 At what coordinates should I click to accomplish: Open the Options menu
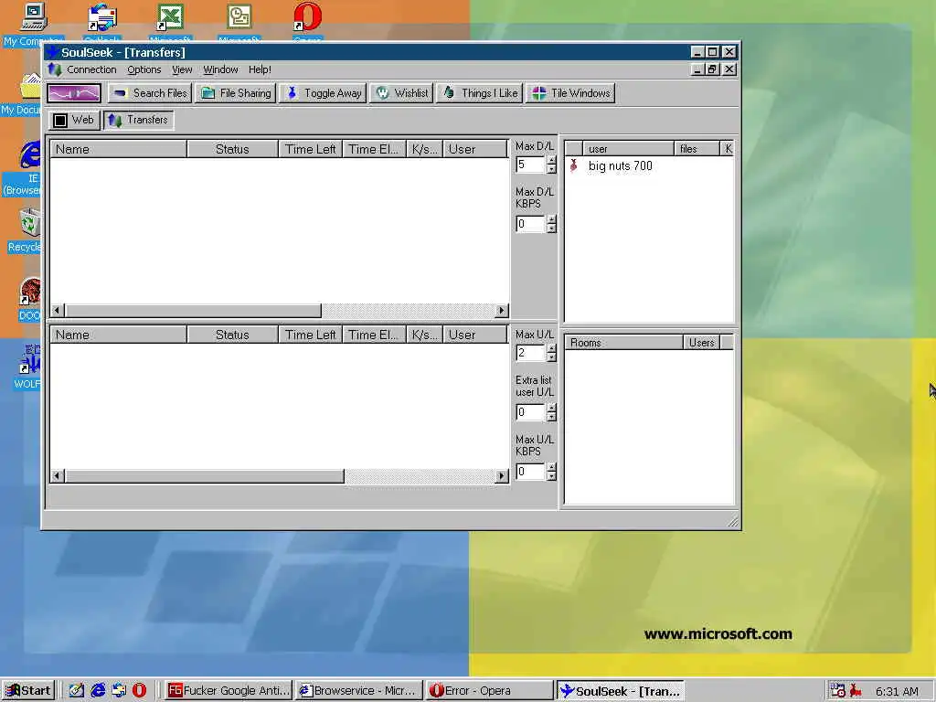pos(144,69)
